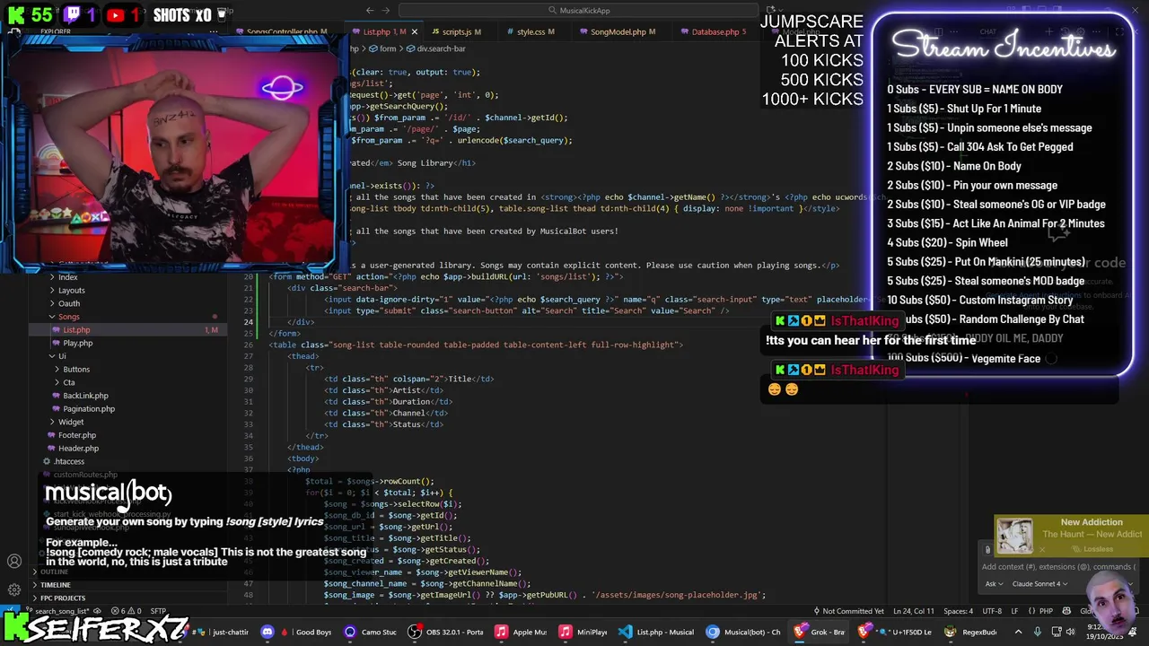The image size is (1149, 646).
Task: Click the New Addiction album art thumbnail
Action: tap(1014, 537)
